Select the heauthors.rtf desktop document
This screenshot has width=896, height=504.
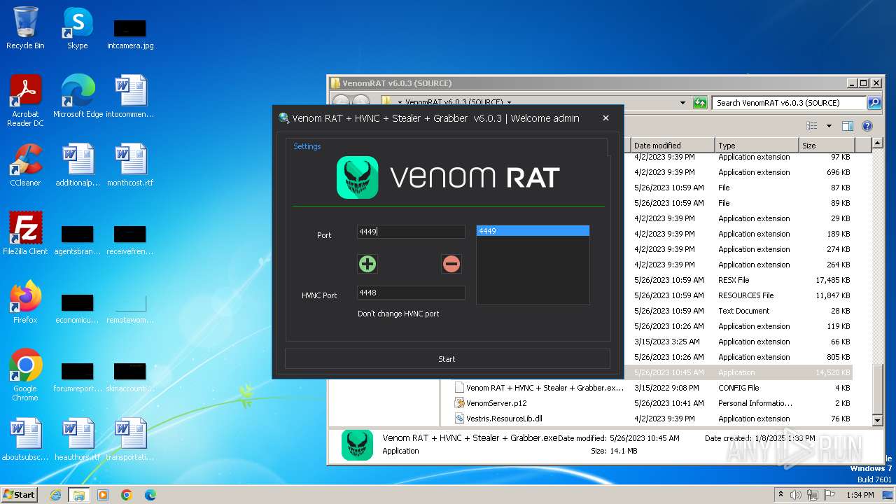click(78, 440)
